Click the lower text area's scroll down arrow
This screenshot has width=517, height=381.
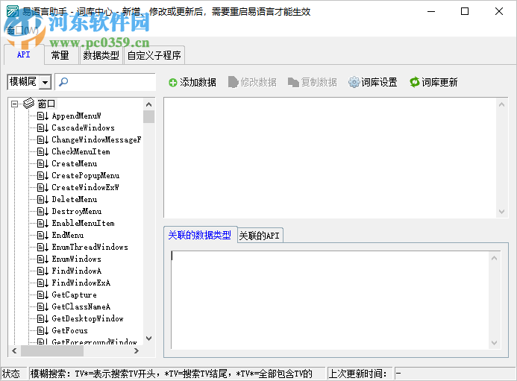(x=494, y=343)
